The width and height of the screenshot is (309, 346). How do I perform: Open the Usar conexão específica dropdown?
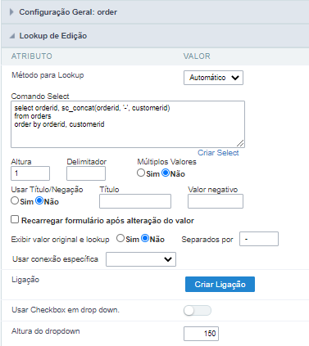[141, 259]
